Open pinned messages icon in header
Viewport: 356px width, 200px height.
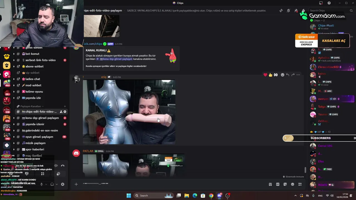pos(296,11)
